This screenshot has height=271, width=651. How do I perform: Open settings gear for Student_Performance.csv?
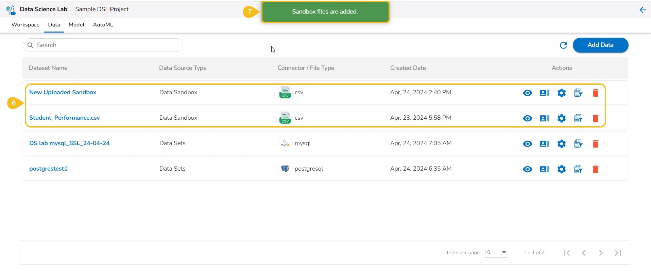coord(562,118)
